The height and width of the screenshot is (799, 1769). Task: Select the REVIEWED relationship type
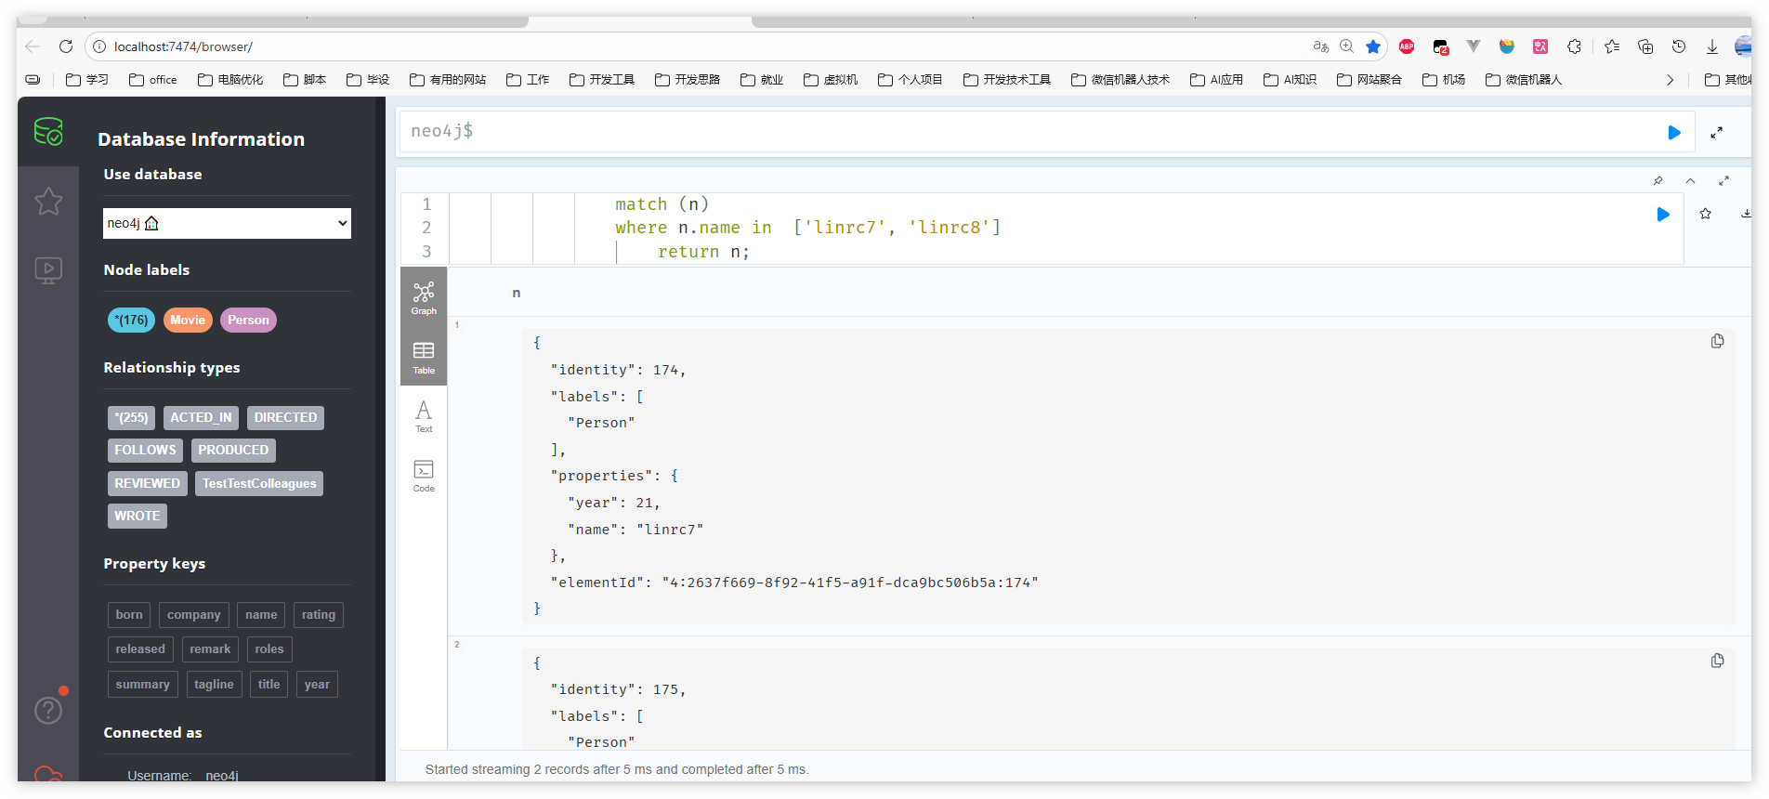pos(148,483)
